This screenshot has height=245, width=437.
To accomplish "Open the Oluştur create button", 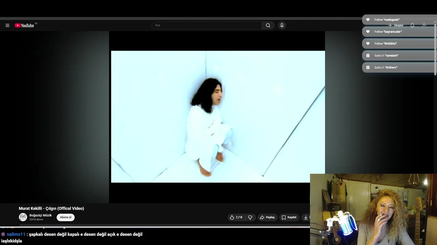I will click(396, 25).
